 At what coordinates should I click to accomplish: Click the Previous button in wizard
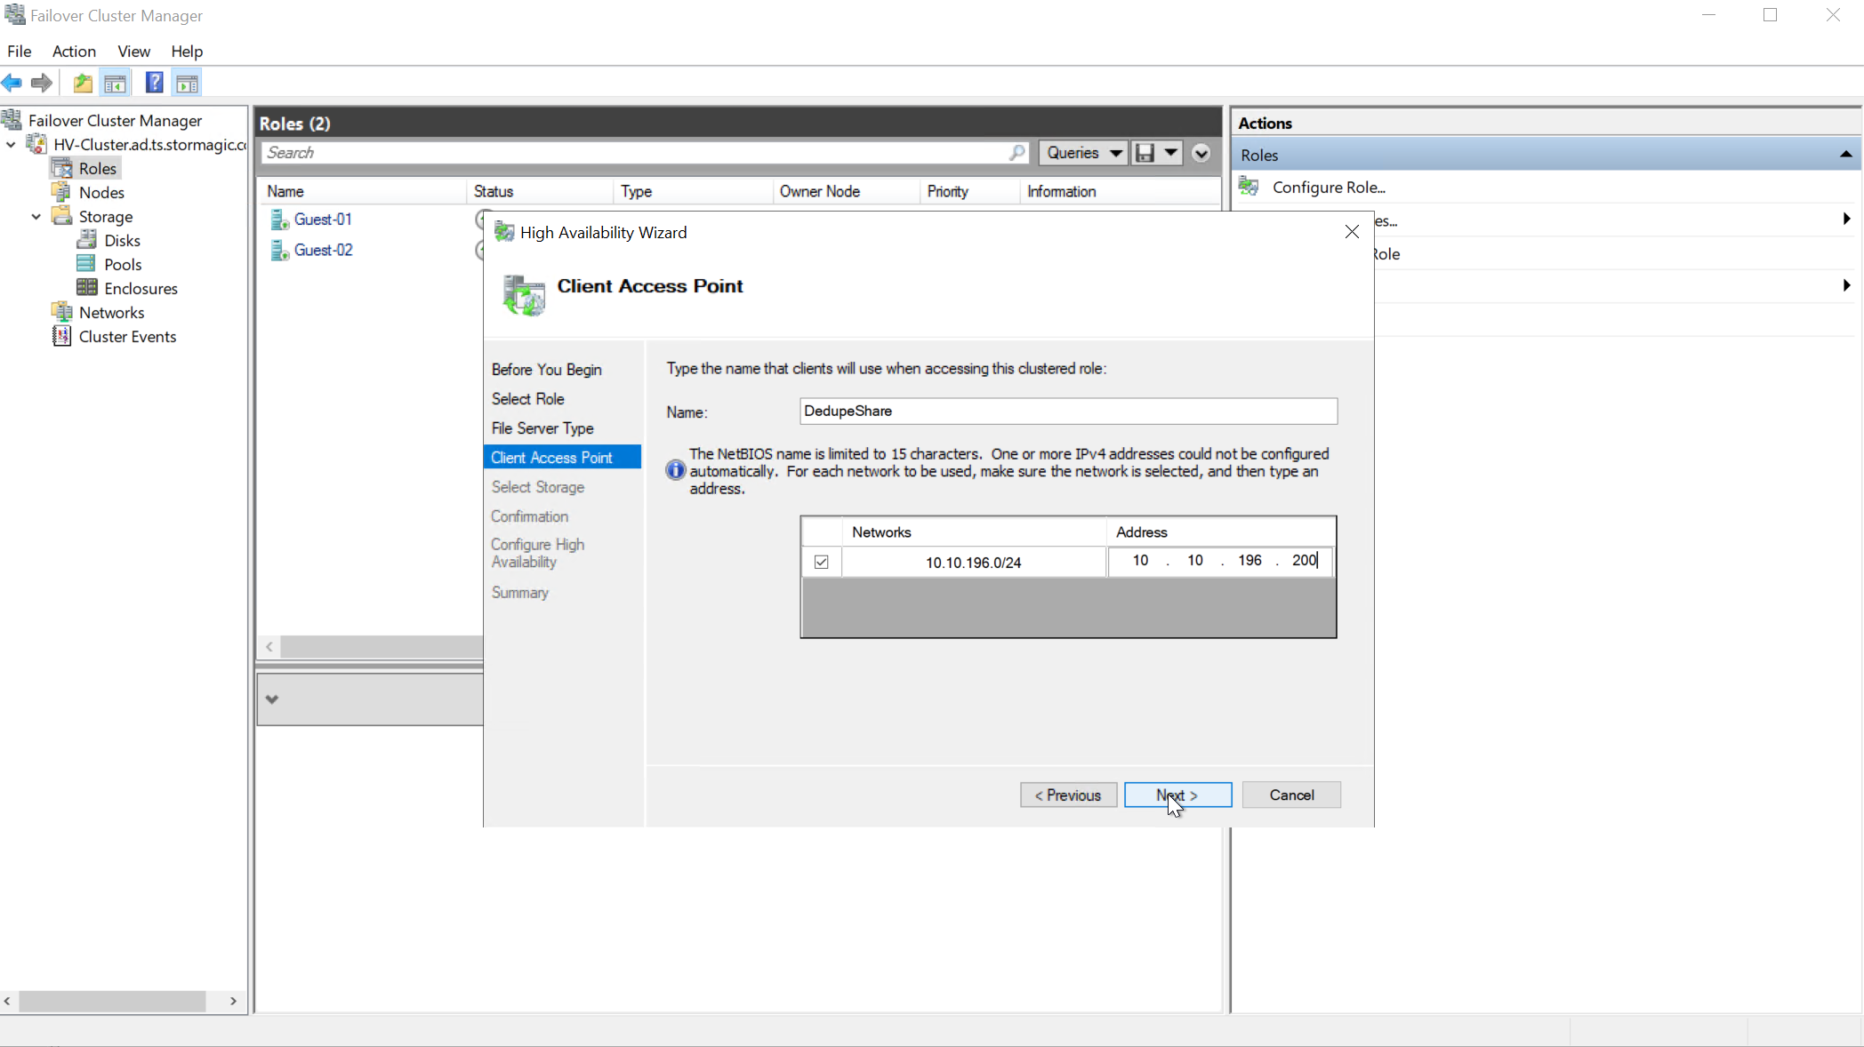1068,795
